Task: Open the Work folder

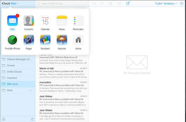Action: point(18,90)
